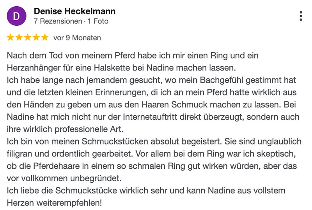This screenshot has height=210, width=312.
Task: Click the purple "D" profile avatar
Action: point(17,16)
